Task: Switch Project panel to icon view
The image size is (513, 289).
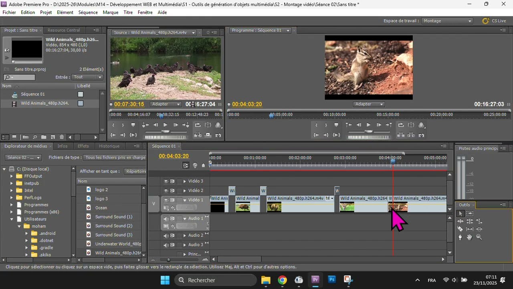Action: pos(14,137)
